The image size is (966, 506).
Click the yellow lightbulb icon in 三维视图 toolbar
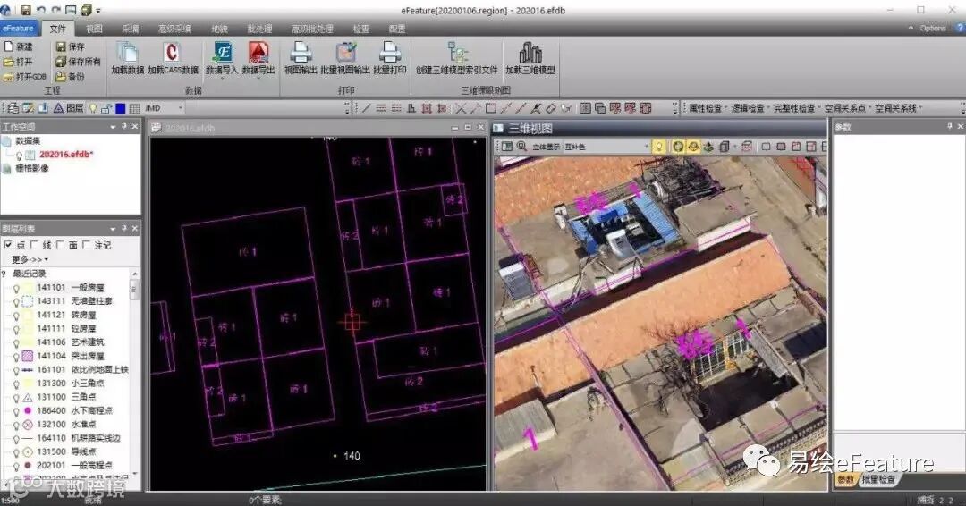(659, 147)
